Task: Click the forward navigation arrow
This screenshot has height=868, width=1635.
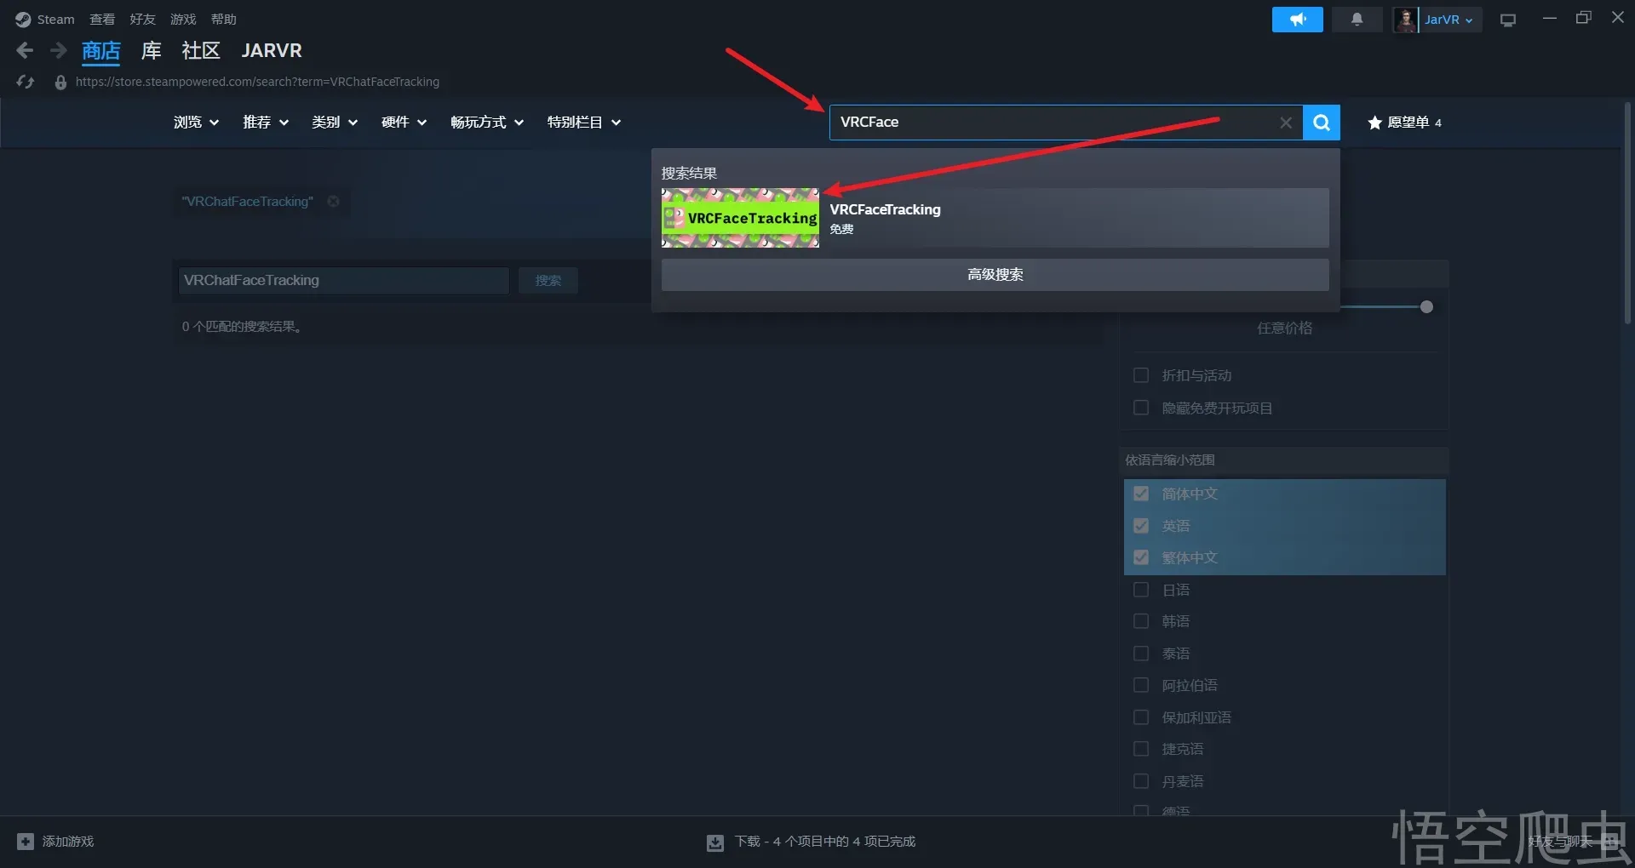Action: point(58,51)
